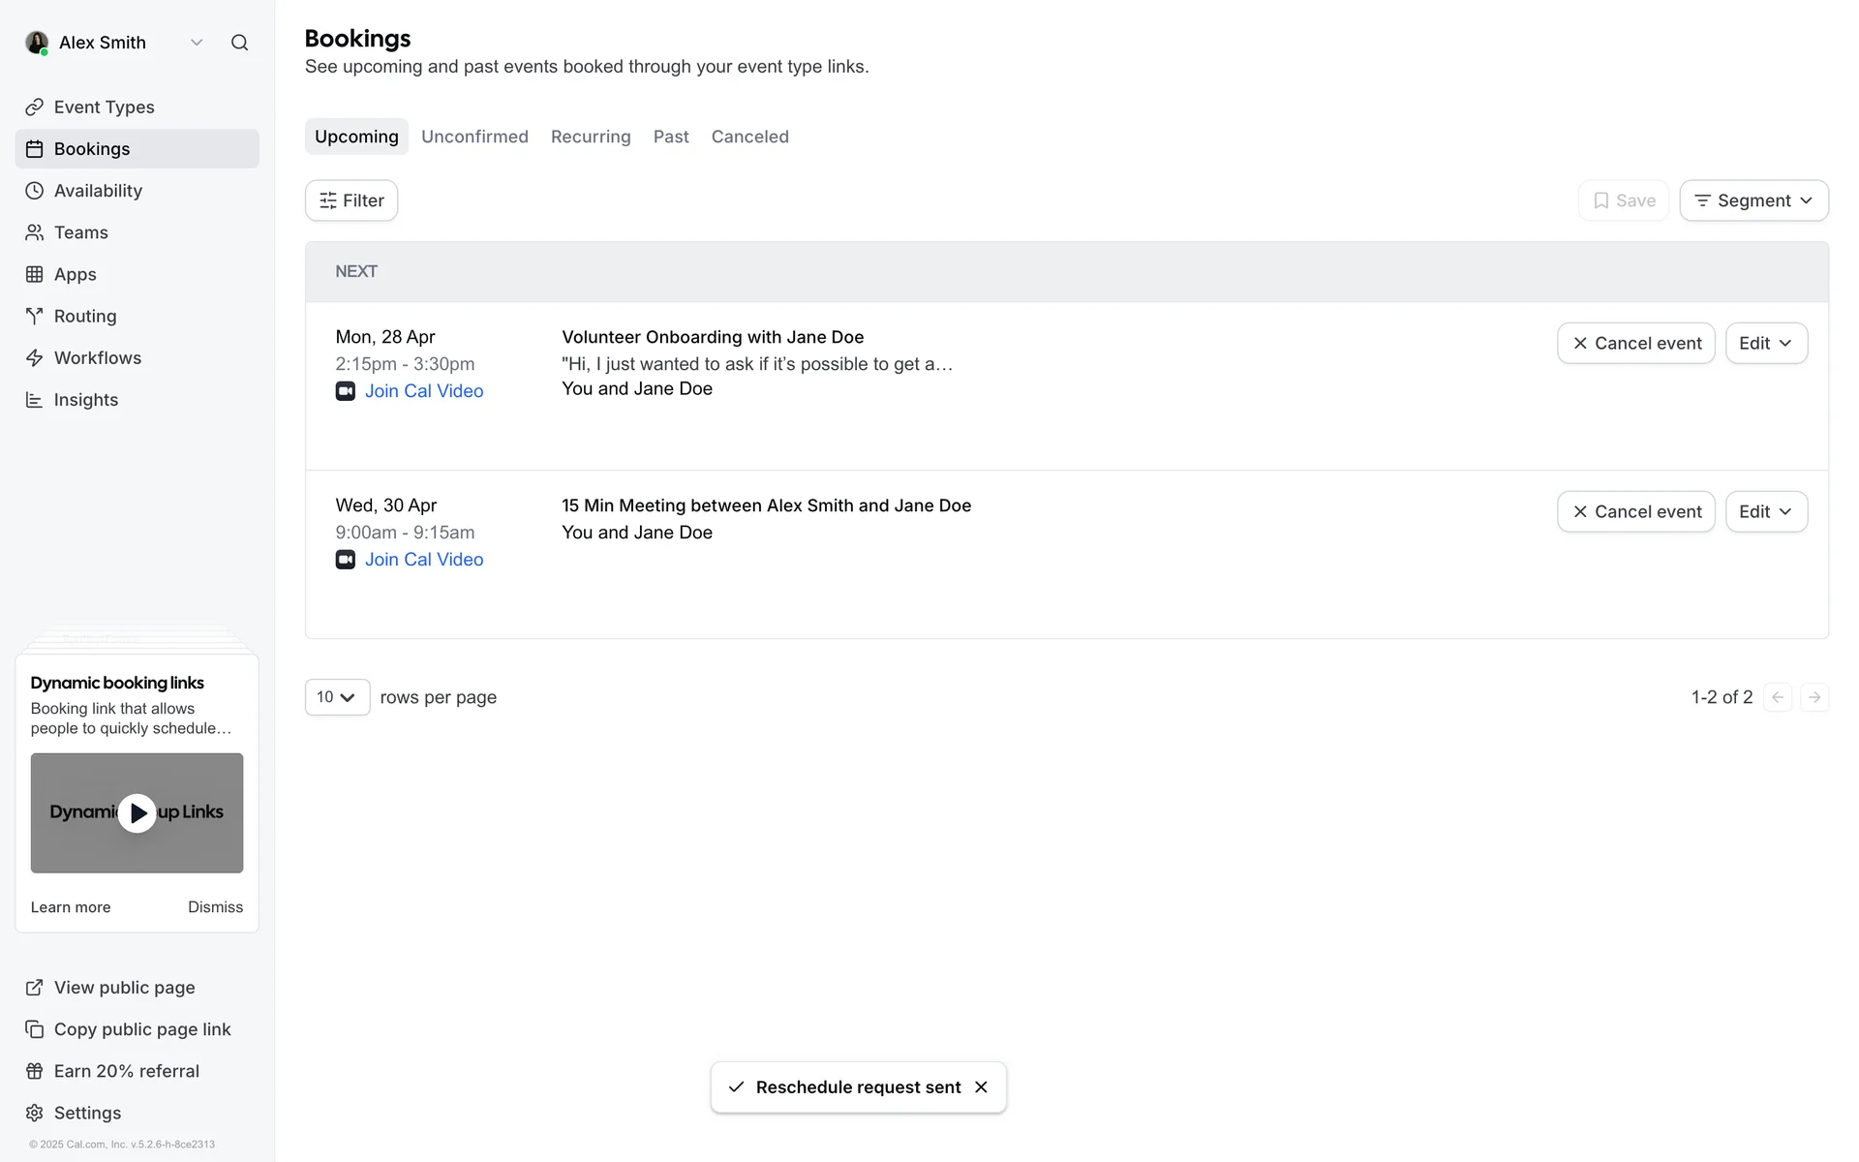Open Routing forms section
Viewport: 1859px width, 1162px height.
(85, 316)
